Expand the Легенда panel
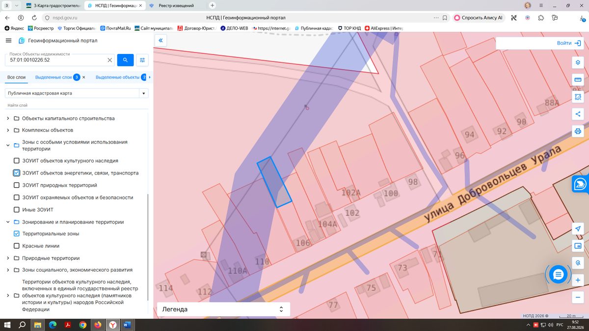This screenshot has width=589, height=331. point(223,309)
